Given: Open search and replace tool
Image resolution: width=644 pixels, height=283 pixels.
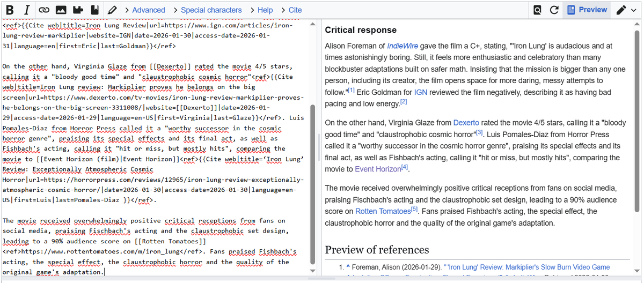Looking at the screenshot, I should tap(537, 10).
